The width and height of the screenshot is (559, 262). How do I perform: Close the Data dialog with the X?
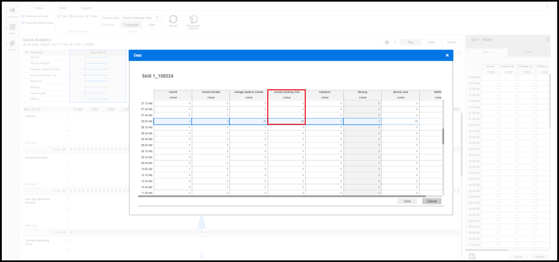(447, 55)
